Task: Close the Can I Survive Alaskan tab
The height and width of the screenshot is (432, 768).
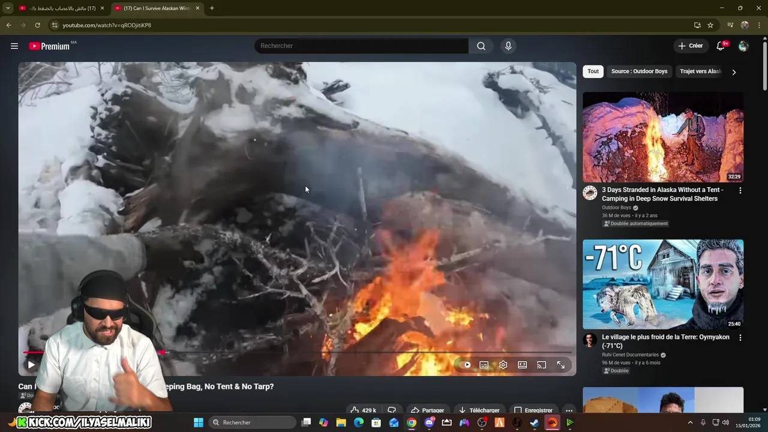Action: [x=197, y=8]
